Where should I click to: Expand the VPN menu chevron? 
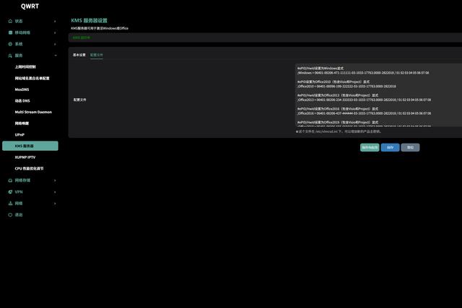55,192
